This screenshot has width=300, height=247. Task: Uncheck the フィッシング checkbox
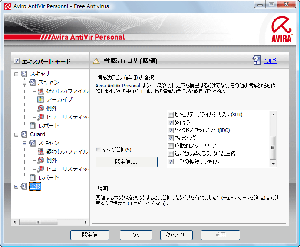click(171, 138)
